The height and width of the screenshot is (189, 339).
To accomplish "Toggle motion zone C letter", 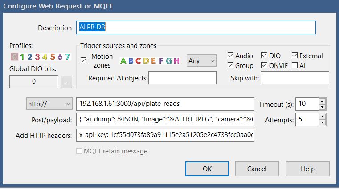I will 138,61.
